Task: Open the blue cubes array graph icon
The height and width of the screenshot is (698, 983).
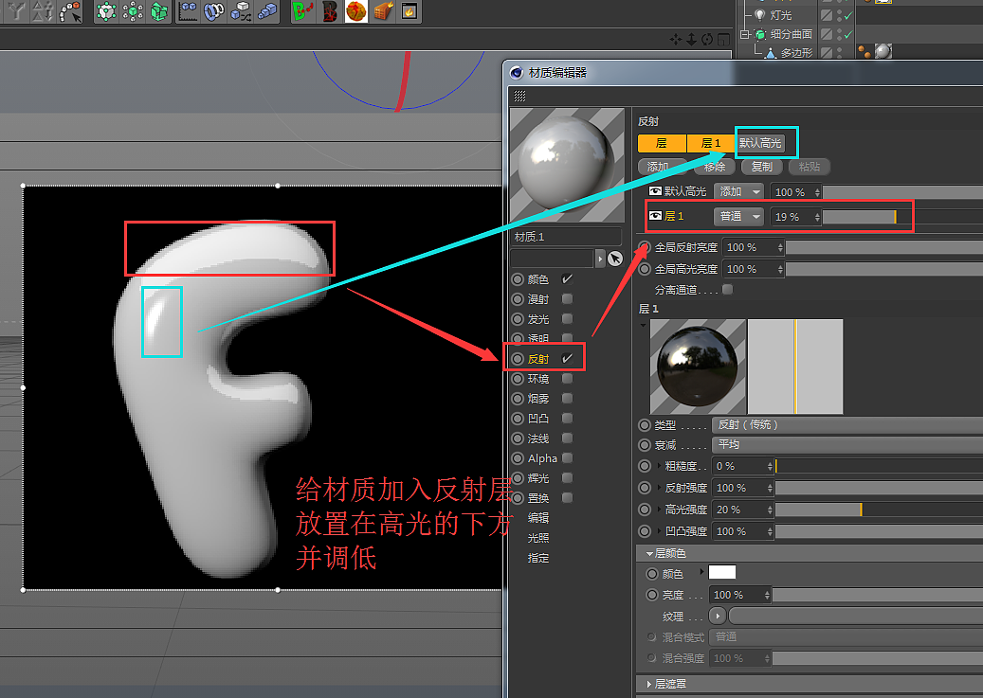Action: click(x=188, y=11)
